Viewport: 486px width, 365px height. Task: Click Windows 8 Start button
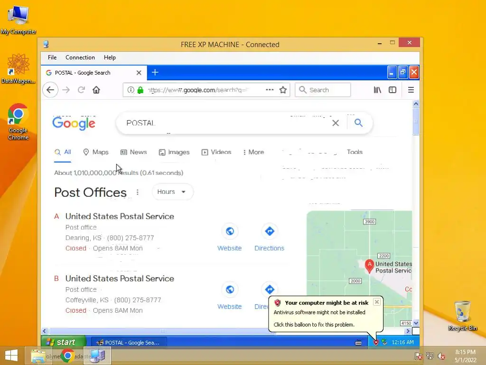[x=11, y=355]
